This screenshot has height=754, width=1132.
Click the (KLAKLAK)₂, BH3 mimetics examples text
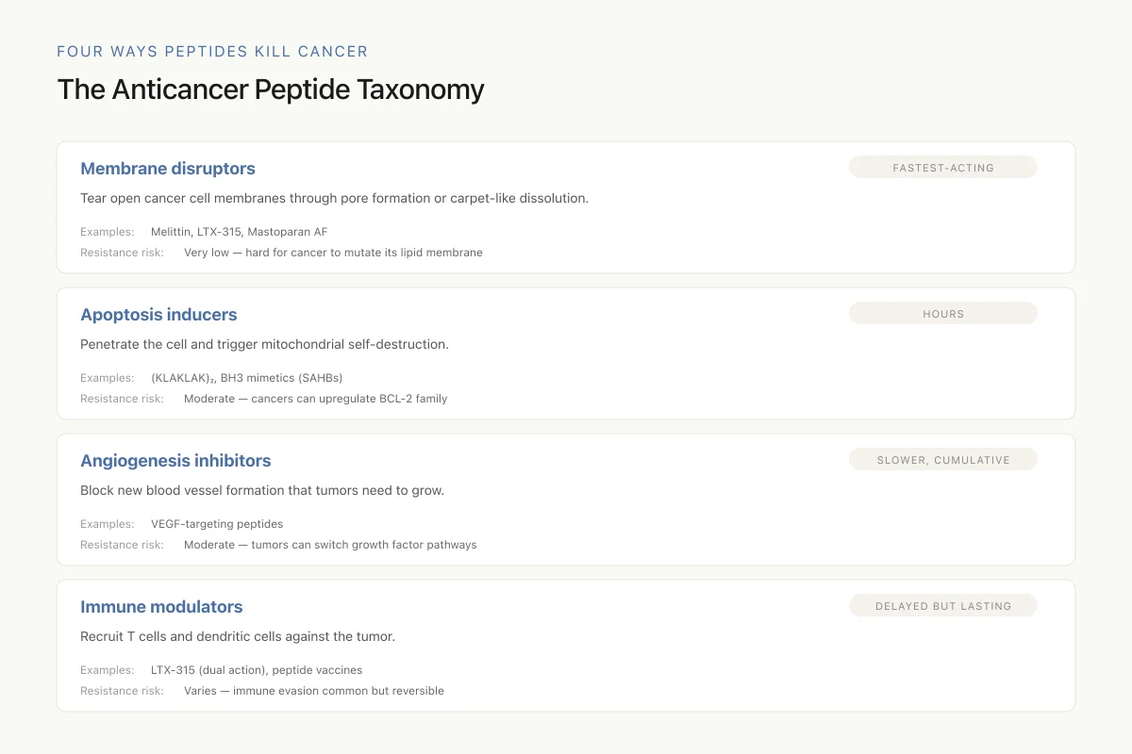pyautogui.click(x=247, y=378)
